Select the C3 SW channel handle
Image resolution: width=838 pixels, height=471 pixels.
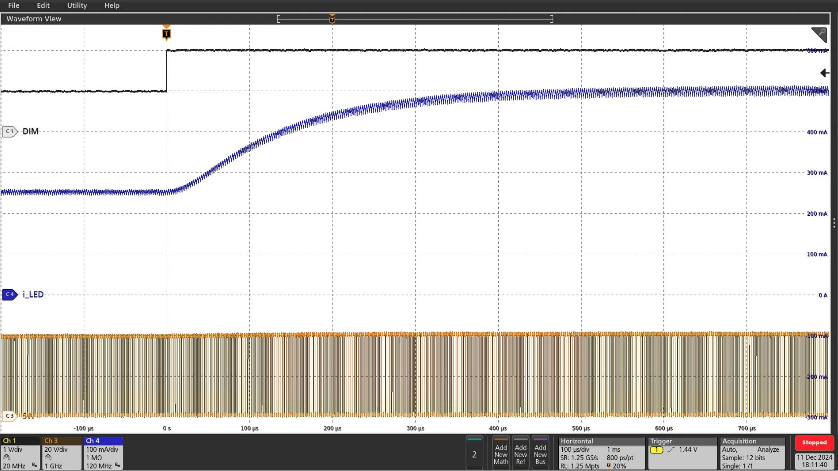[9, 416]
